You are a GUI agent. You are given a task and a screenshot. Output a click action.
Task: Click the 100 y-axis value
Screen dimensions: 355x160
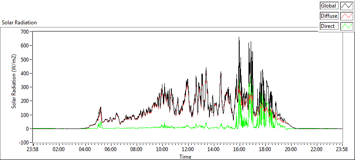[25, 115]
